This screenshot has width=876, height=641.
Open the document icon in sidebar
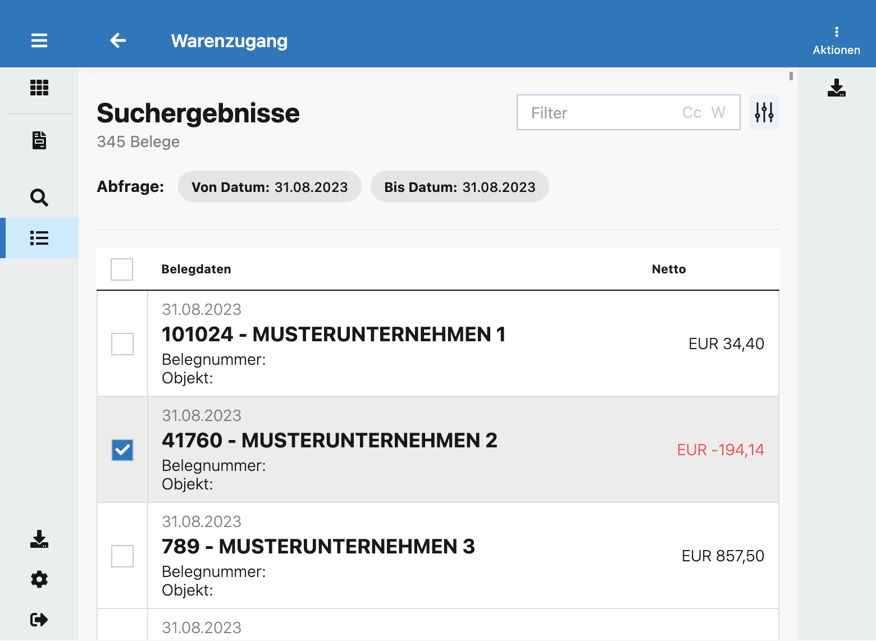tap(39, 140)
